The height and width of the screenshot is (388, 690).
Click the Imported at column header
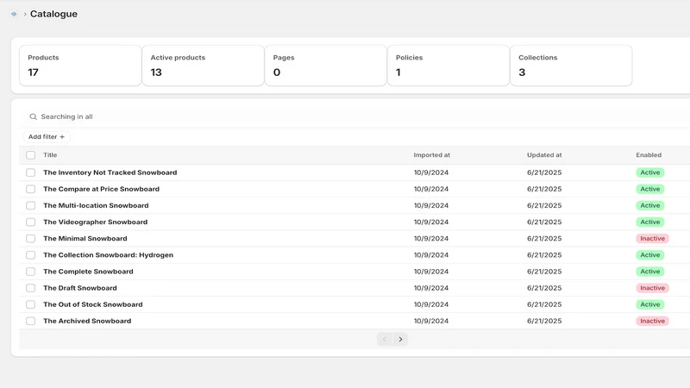(x=432, y=155)
